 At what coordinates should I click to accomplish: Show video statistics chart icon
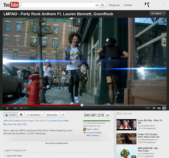click(108, 115)
